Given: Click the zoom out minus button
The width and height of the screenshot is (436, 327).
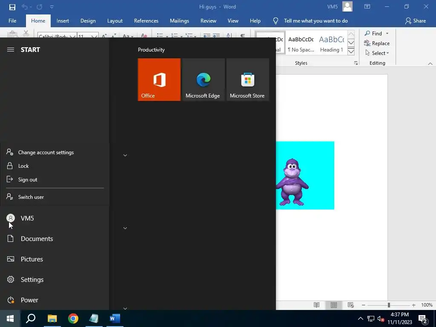Looking at the screenshot, I should pos(363,305).
